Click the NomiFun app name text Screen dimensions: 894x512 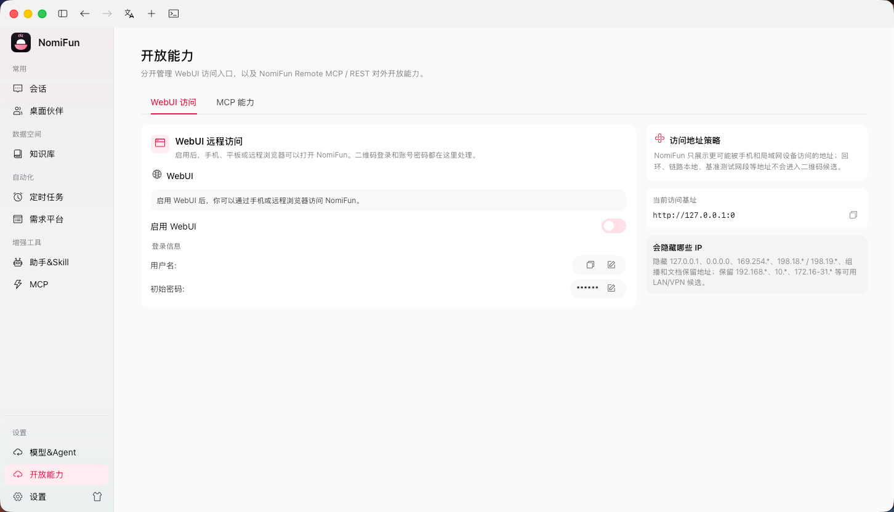pos(59,43)
